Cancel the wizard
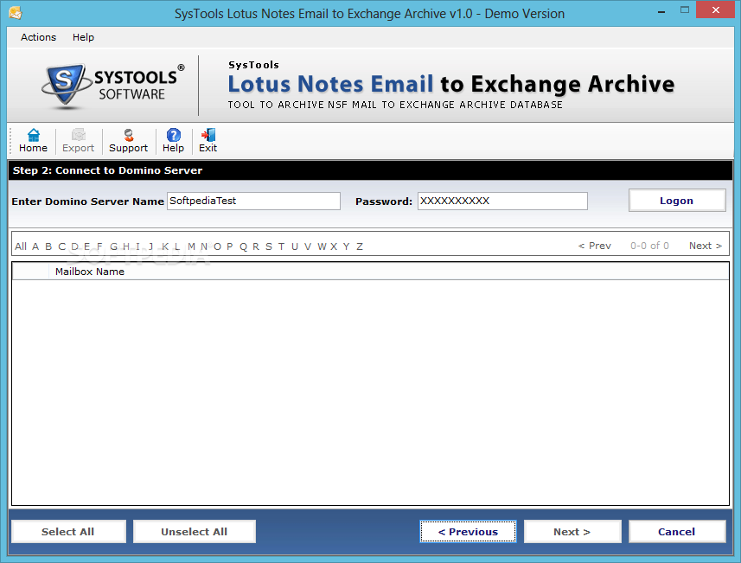Image resolution: width=741 pixels, height=563 pixels. coord(677,531)
